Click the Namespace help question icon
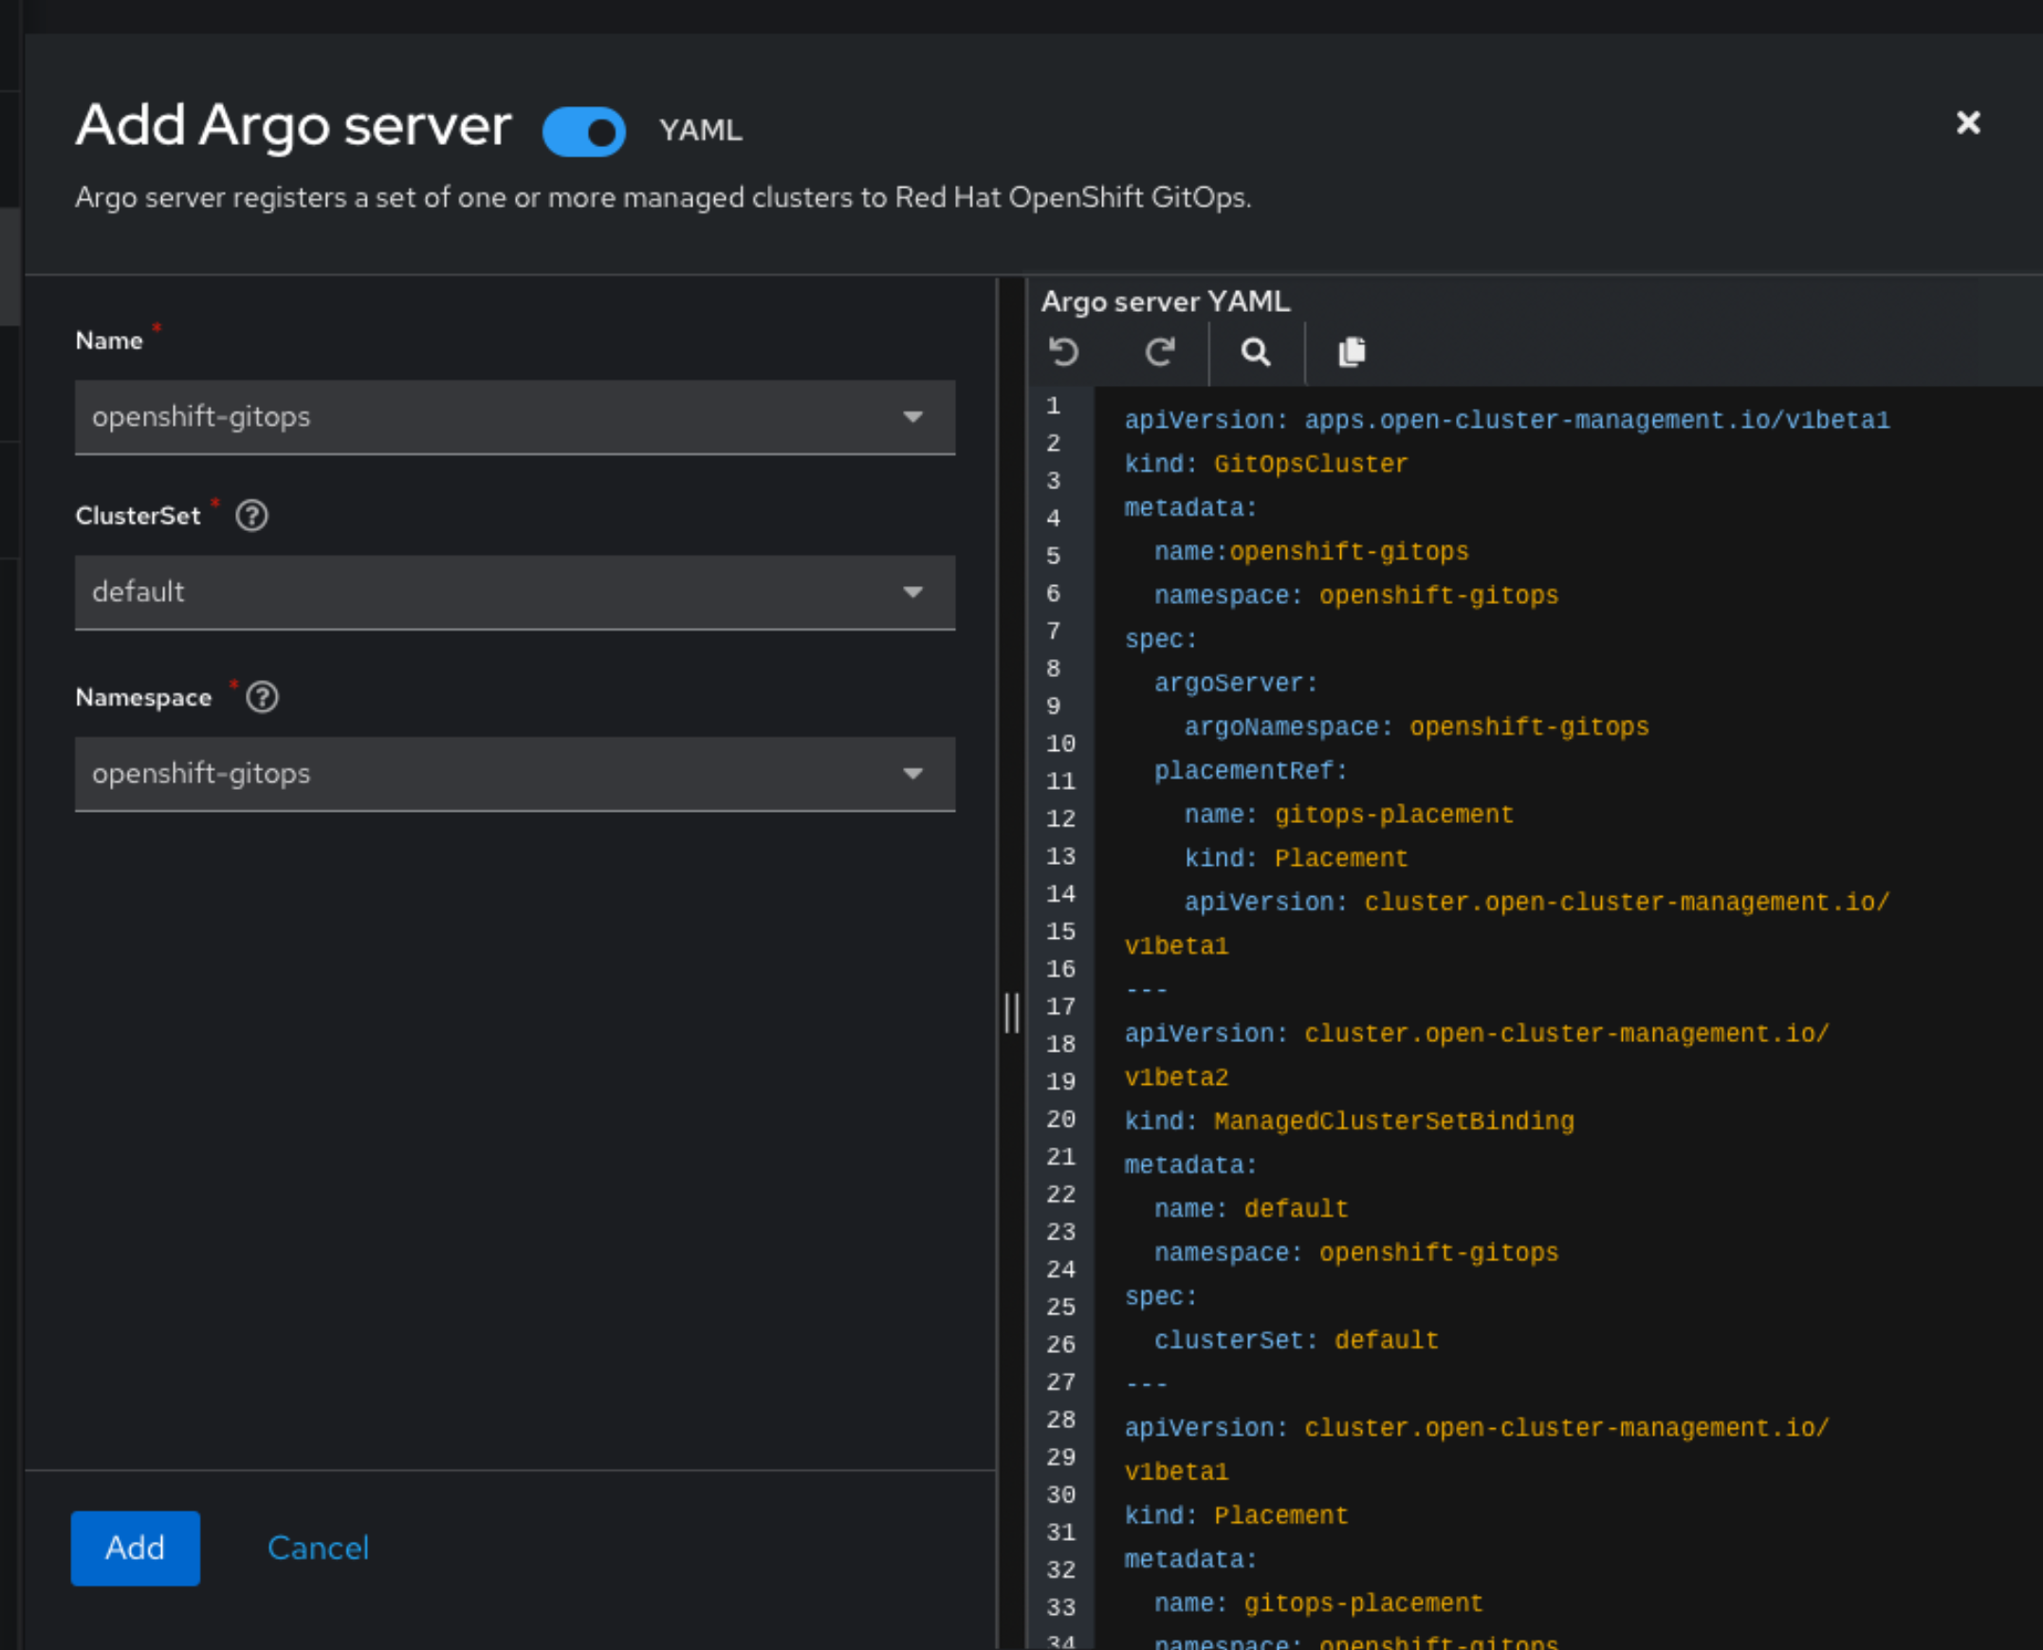2043x1650 pixels. pos(263,698)
